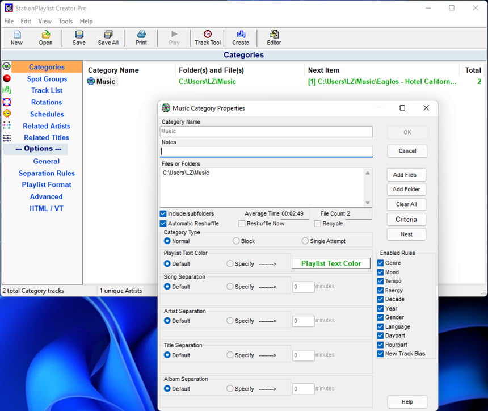Uncheck the New Track Bias rule
488x411 pixels.
(x=380, y=354)
